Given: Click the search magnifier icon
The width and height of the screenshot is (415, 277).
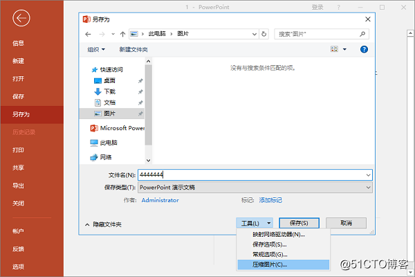Looking at the screenshot, I should pyautogui.click(x=362, y=34).
